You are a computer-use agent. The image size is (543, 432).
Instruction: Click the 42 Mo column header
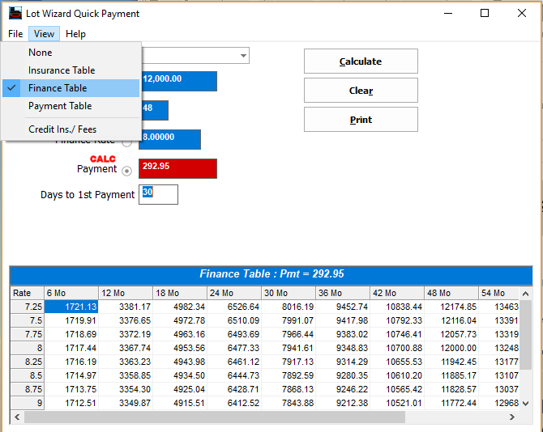[x=397, y=293]
